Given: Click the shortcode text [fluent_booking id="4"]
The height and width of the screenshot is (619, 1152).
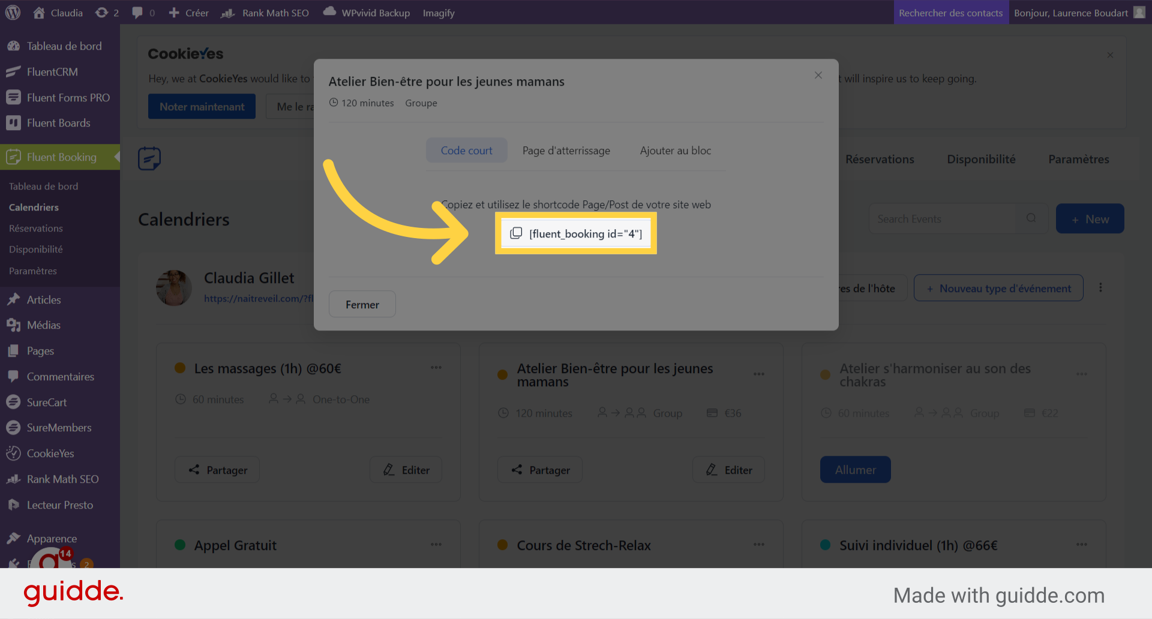Looking at the screenshot, I should (586, 234).
